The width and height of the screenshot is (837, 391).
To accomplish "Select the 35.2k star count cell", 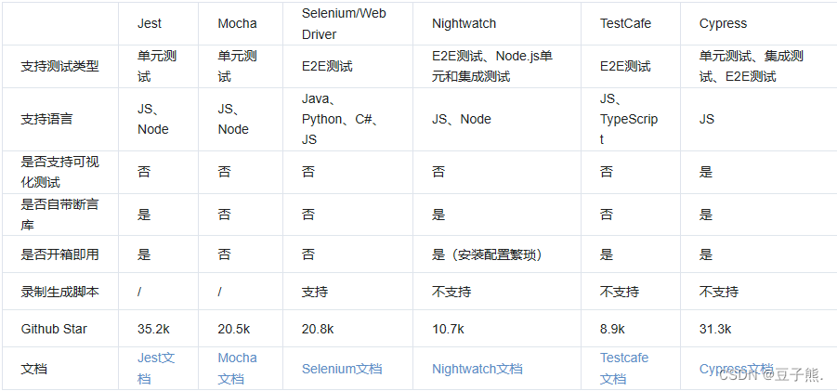I will pyautogui.click(x=151, y=329).
